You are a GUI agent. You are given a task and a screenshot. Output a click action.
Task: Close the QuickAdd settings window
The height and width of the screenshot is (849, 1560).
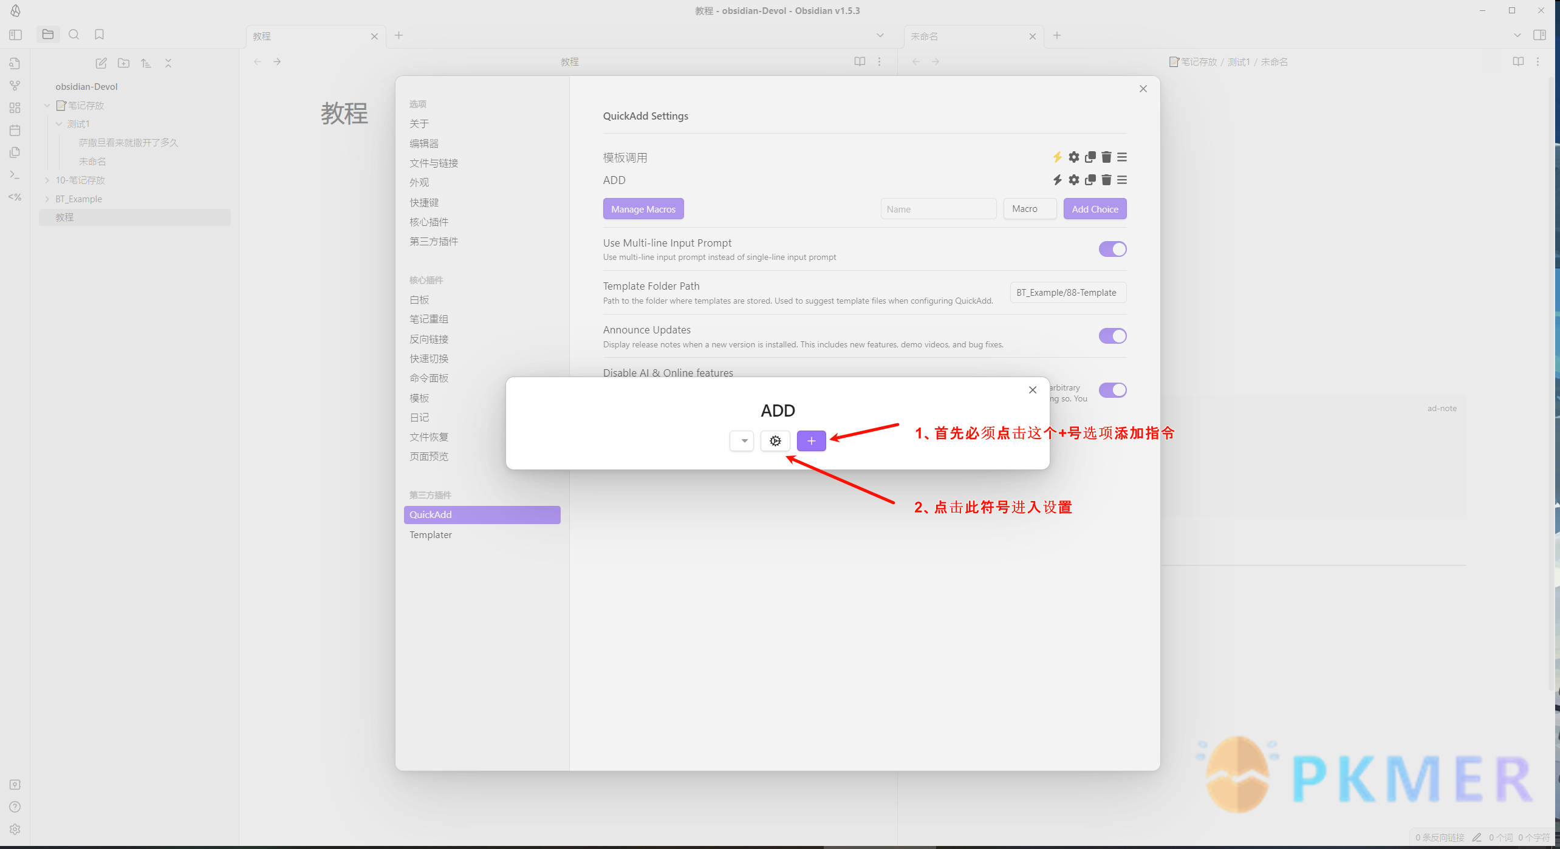(1143, 89)
